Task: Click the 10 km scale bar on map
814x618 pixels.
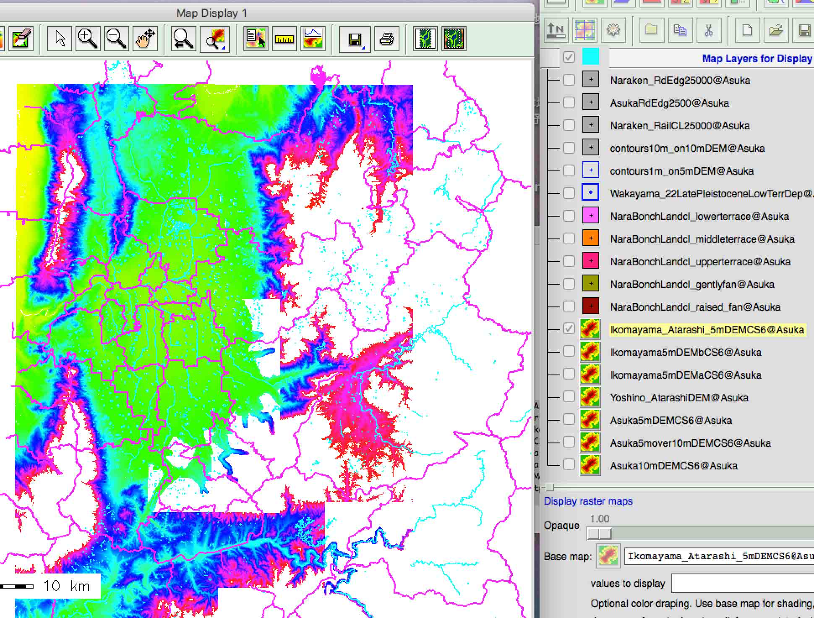Action: click(x=50, y=586)
